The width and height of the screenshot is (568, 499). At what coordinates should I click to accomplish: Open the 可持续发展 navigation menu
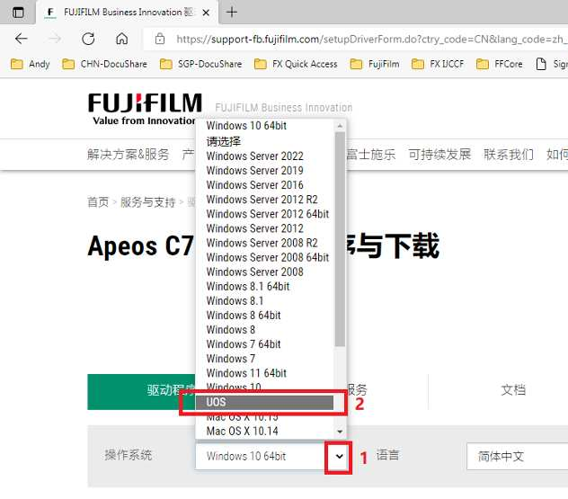439,155
